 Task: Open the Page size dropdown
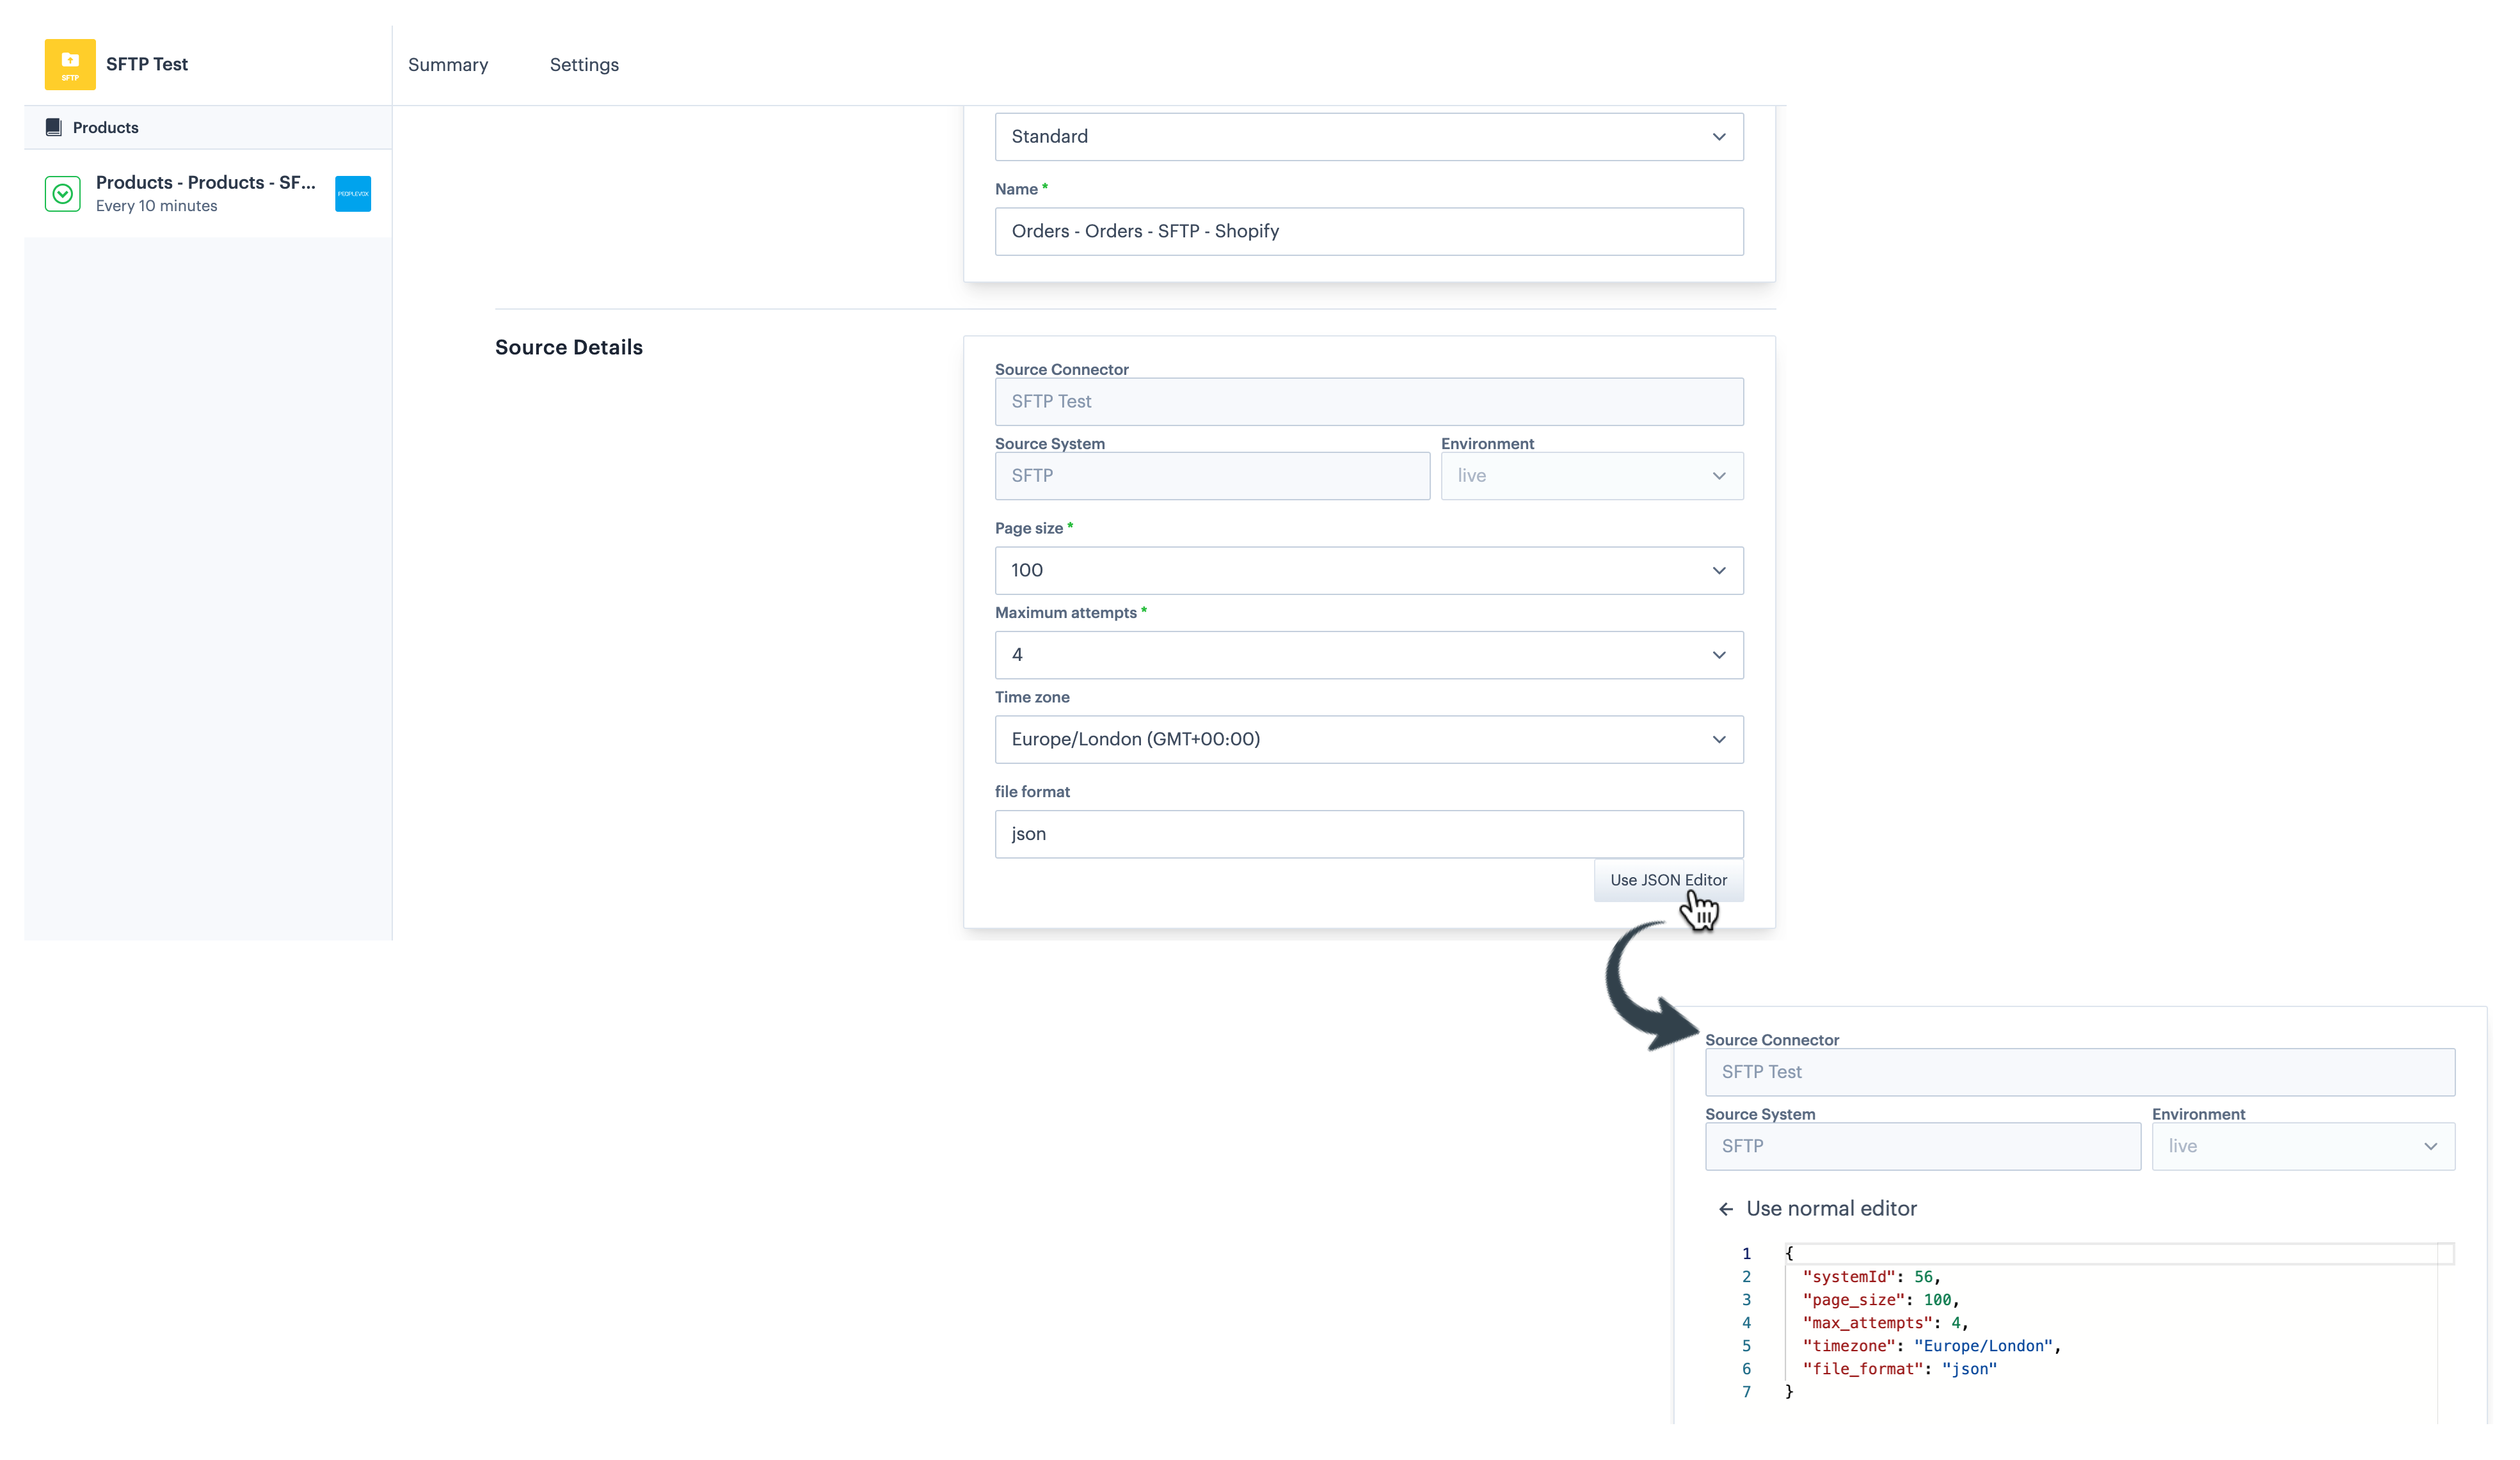1368,570
